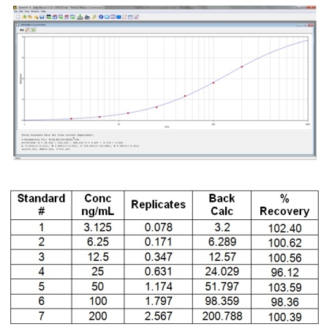Select the '98.359' back calc cell

coord(222,301)
